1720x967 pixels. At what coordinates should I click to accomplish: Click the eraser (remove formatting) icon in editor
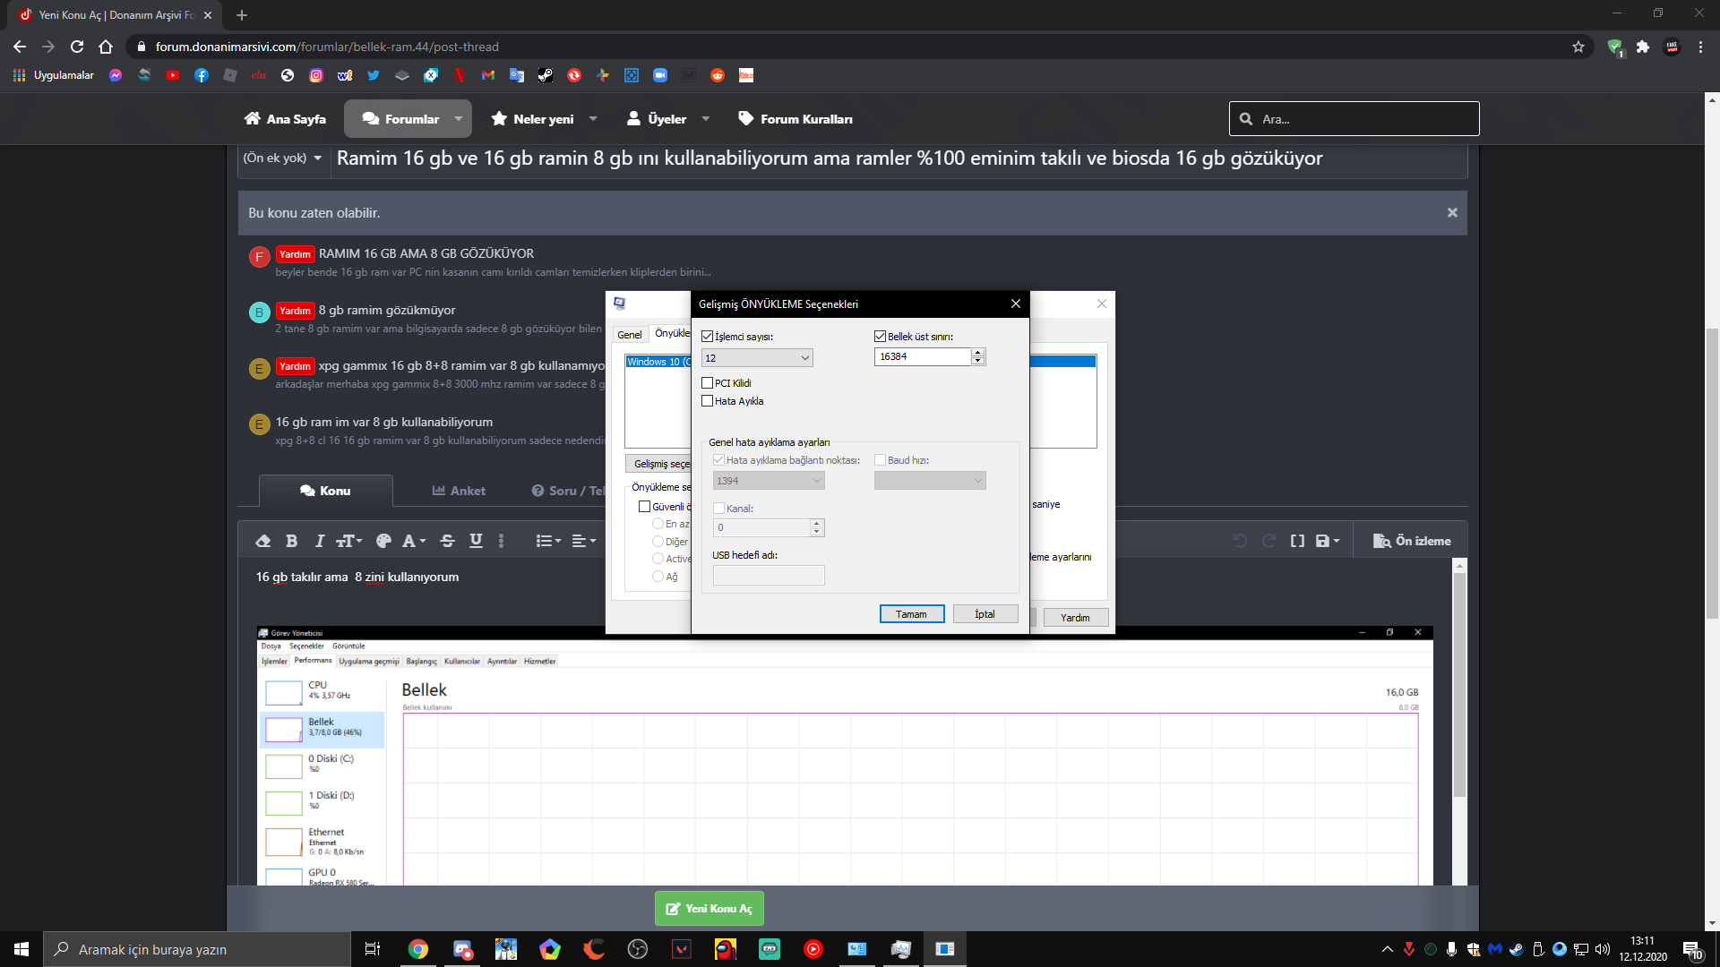click(262, 541)
